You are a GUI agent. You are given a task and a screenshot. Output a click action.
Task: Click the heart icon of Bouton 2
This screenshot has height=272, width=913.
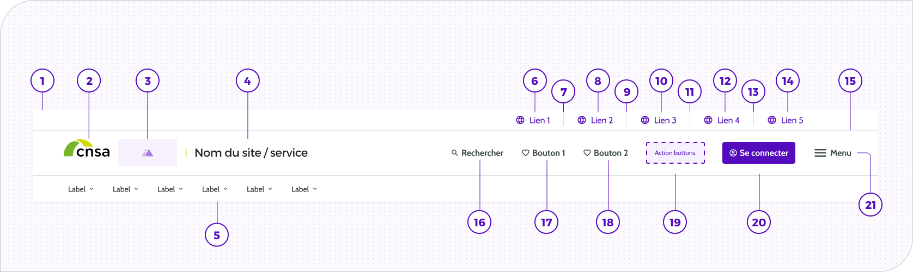click(x=587, y=153)
